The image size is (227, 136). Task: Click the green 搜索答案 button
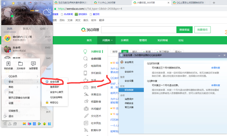coord(185,30)
